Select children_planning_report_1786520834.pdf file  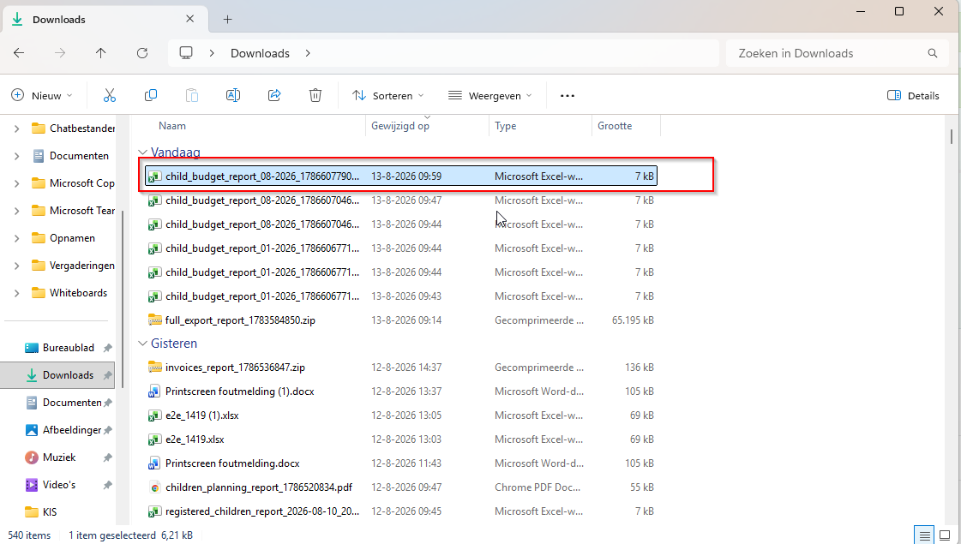[401, 487]
